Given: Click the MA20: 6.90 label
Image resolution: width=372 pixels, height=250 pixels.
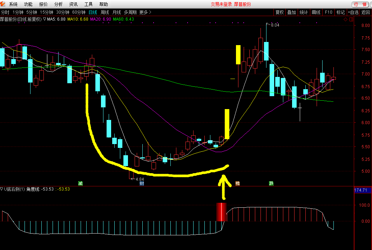Looking at the screenshot, I should 101,19.
